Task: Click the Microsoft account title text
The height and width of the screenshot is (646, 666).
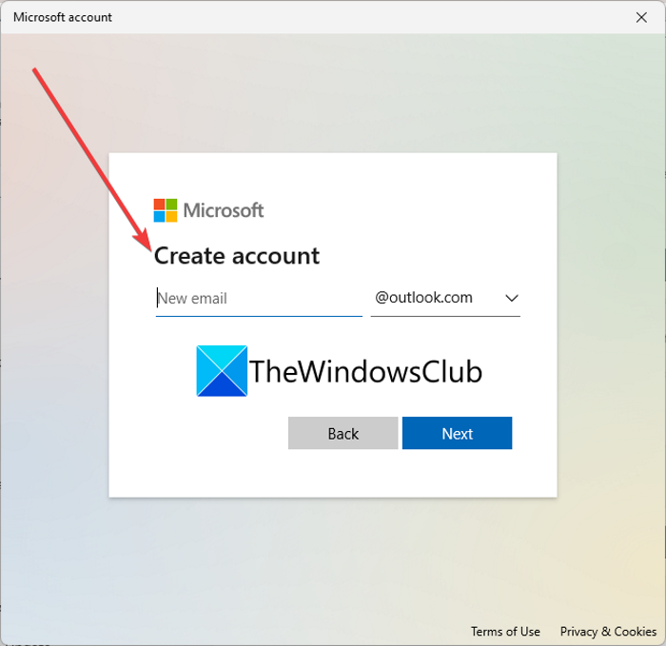Action: pos(63,17)
